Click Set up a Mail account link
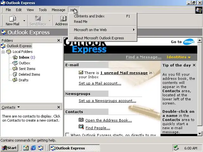 point(100,83)
